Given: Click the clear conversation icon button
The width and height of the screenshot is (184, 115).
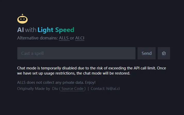Looking at the screenshot, I should click(164, 53).
